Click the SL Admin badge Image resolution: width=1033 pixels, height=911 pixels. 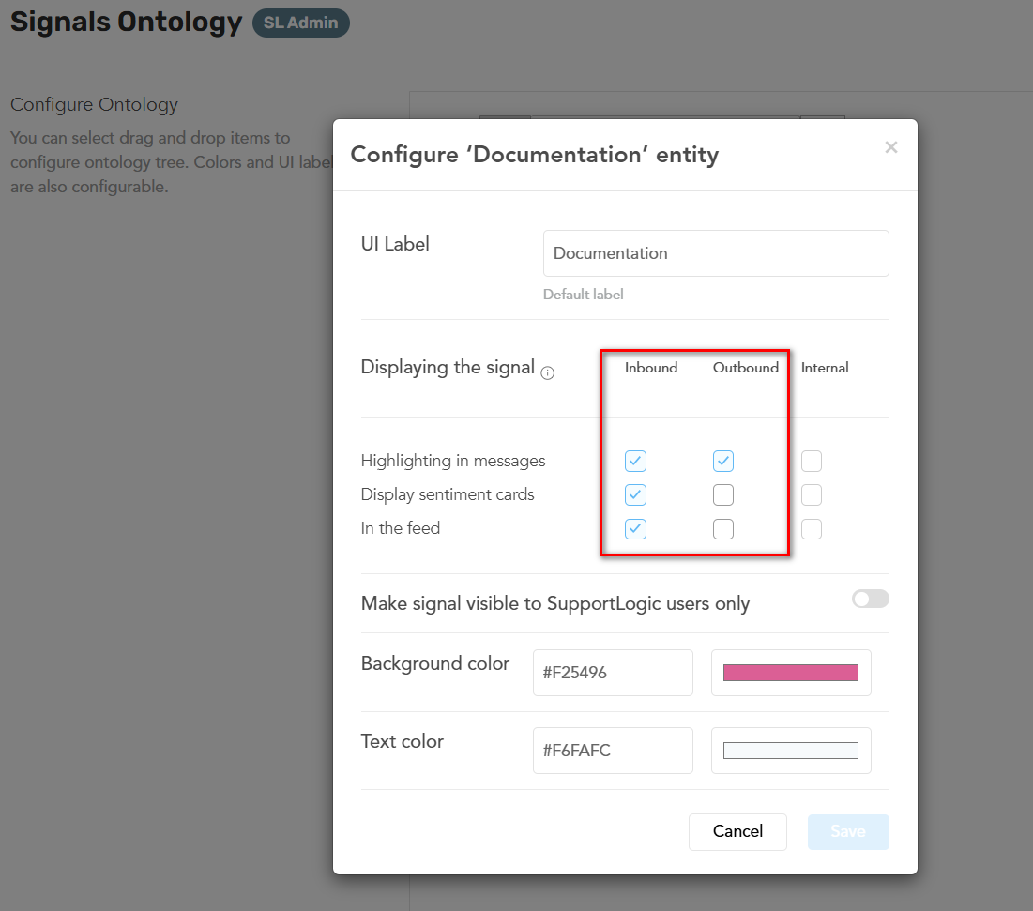[x=301, y=23]
